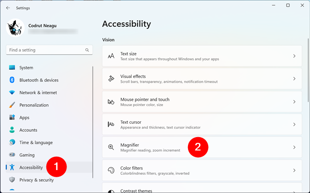Click the search magnifier icon
This screenshot has height=193, width=310.
[87, 50]
